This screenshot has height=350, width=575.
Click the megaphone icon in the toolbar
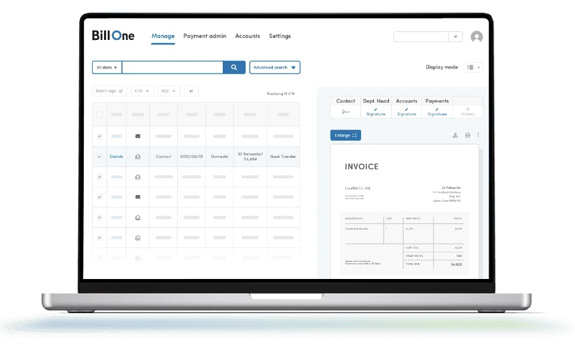[191, 91]
